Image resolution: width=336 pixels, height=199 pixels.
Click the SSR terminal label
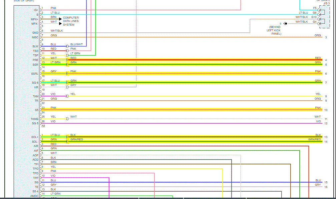[x=35, y=65]
